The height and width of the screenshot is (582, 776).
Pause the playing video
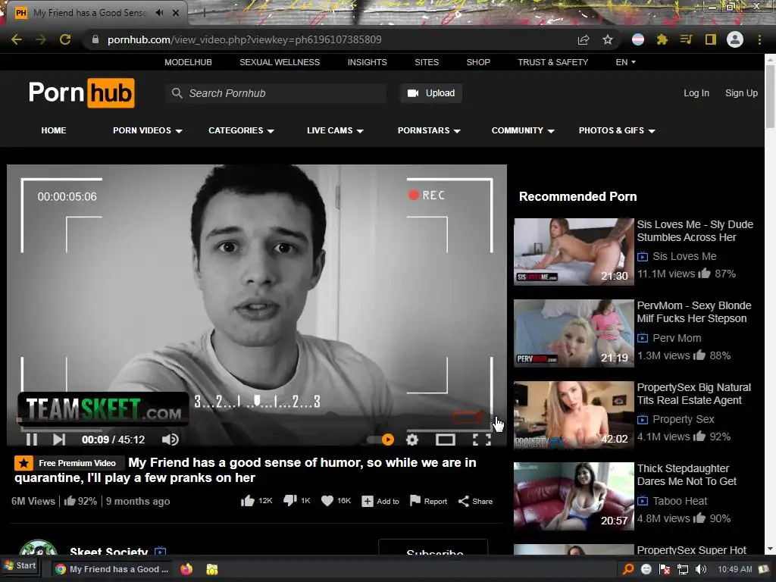tap(32, 440)
